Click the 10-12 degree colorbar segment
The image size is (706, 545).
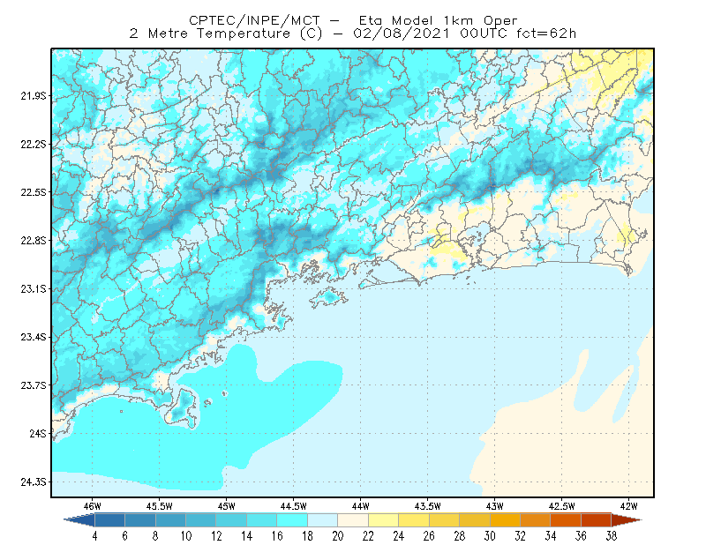click(x=201, y=520)
